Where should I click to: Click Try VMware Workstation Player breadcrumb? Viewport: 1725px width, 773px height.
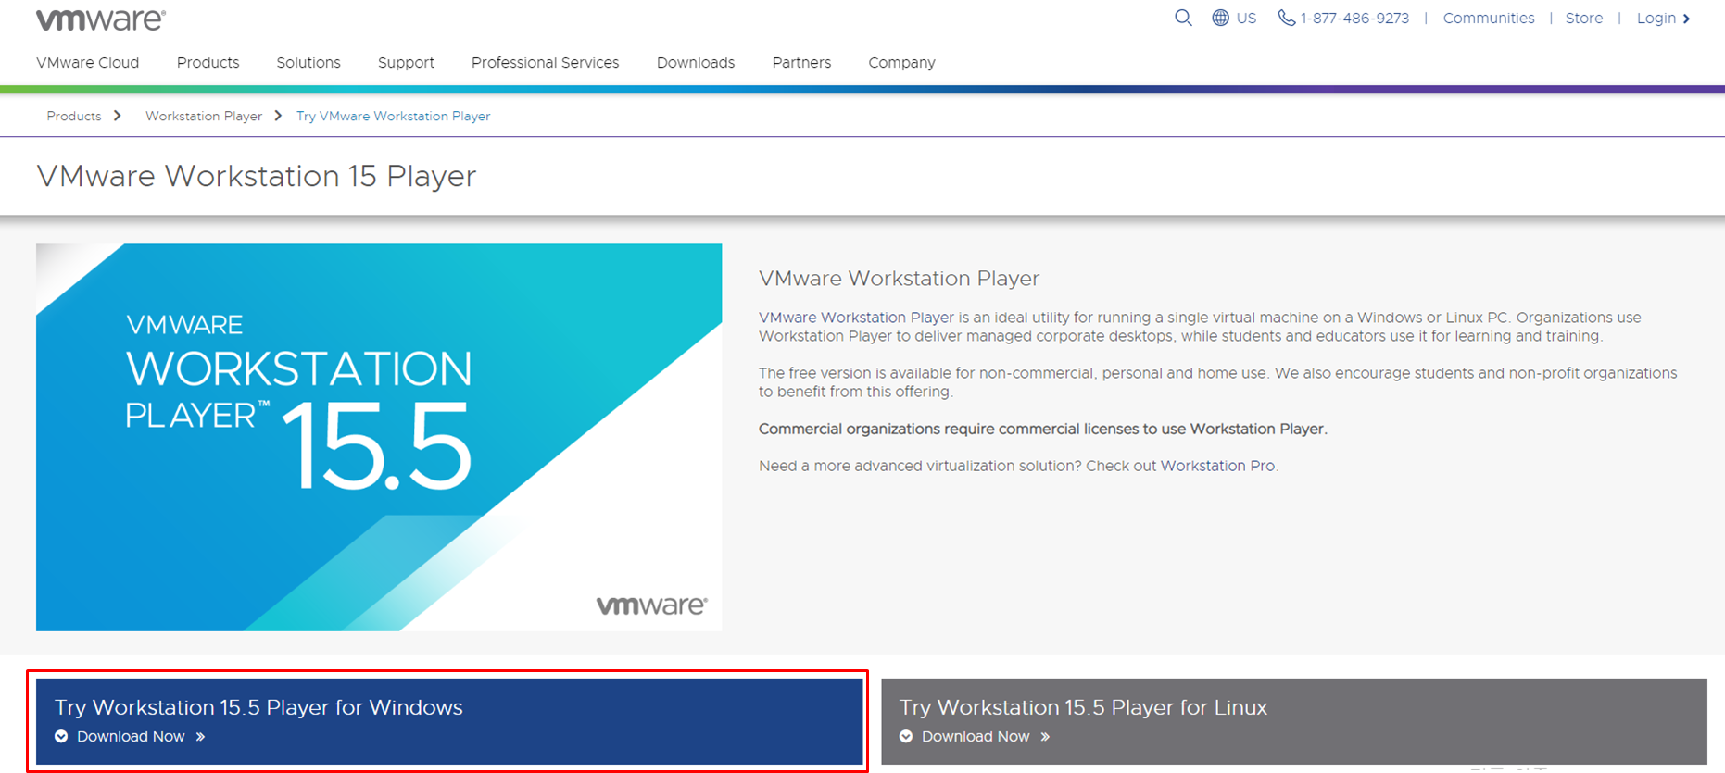(x=394, y=116)
